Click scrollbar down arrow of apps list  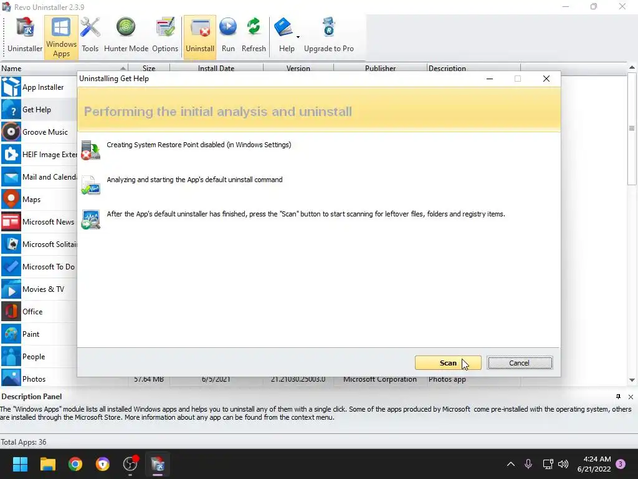coord(632,380)
